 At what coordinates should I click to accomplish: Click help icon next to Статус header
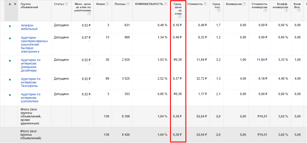click(66, 4)
